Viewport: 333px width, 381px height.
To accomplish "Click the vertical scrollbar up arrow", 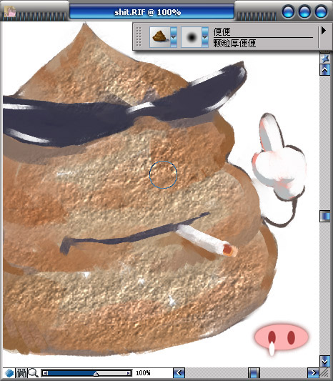I will 325,70.
